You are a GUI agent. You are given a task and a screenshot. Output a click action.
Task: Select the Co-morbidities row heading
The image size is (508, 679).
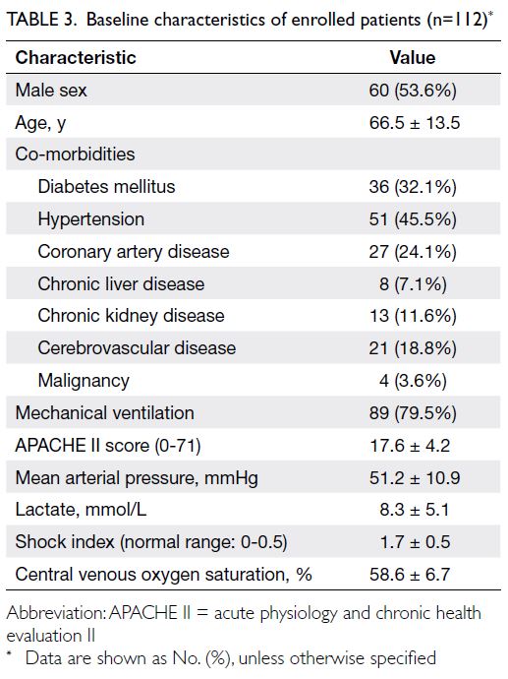click(x=75, y=154)
